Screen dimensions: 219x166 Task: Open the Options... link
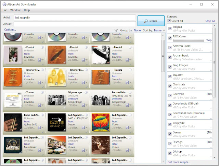(x=10, y=29)
